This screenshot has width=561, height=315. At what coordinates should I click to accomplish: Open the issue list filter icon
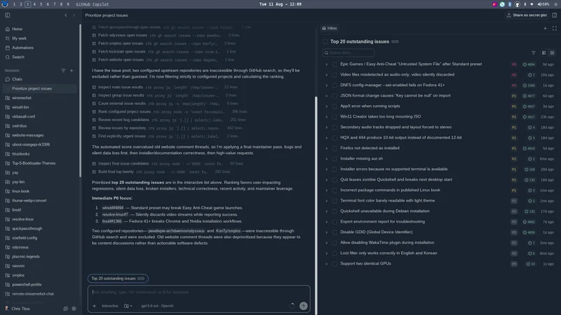534,53
